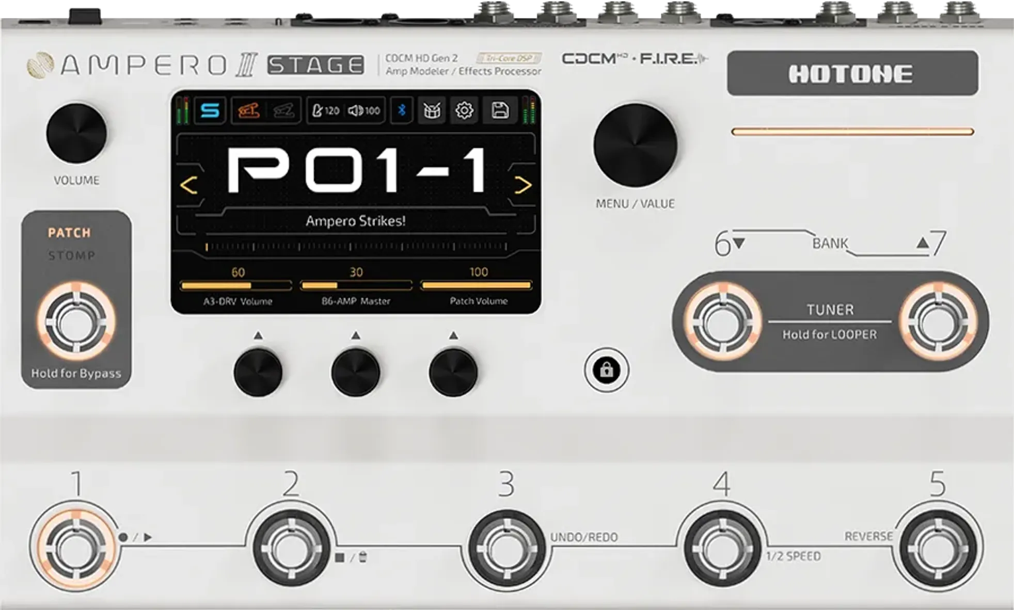Click the value 60 above A3-DRV Volume
The width and height of the screenshot is (1014, 610).
pyautogui.click(x=238, y=272)
